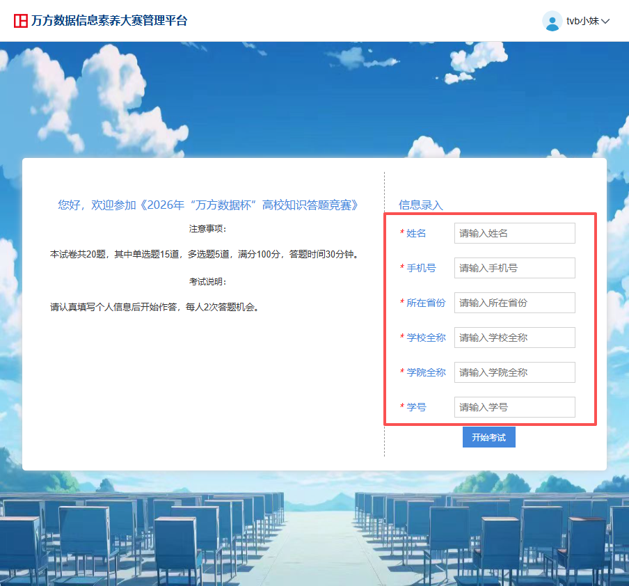Image resolution: width=629 pixels, height=586 pixels.
Task: Select the 所在省份 province input field
Action: click(x=514, y=303)
